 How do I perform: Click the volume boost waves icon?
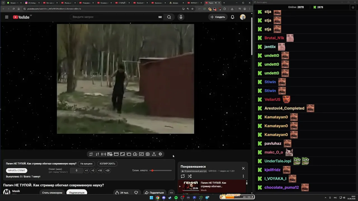(103, 154)
